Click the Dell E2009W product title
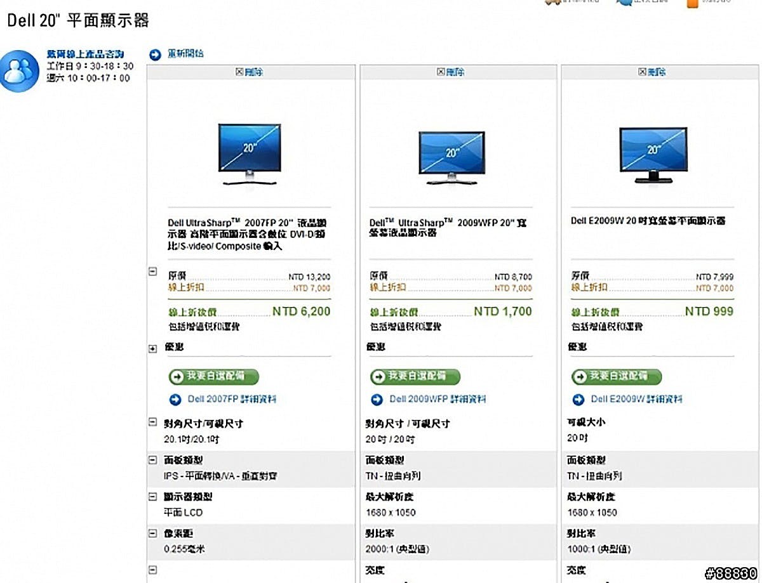 pos(648,221)
